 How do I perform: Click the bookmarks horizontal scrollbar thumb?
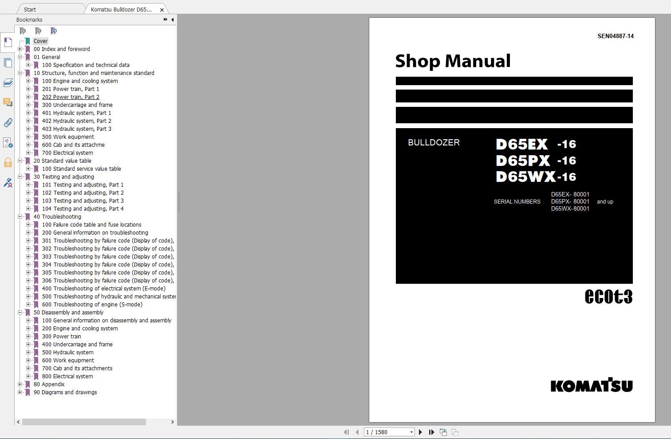pos(84,422)
